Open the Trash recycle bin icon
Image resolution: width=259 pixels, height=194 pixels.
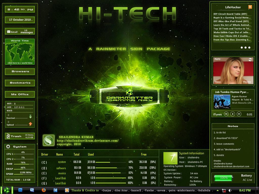pyautogui.click(x=8, y=136)
